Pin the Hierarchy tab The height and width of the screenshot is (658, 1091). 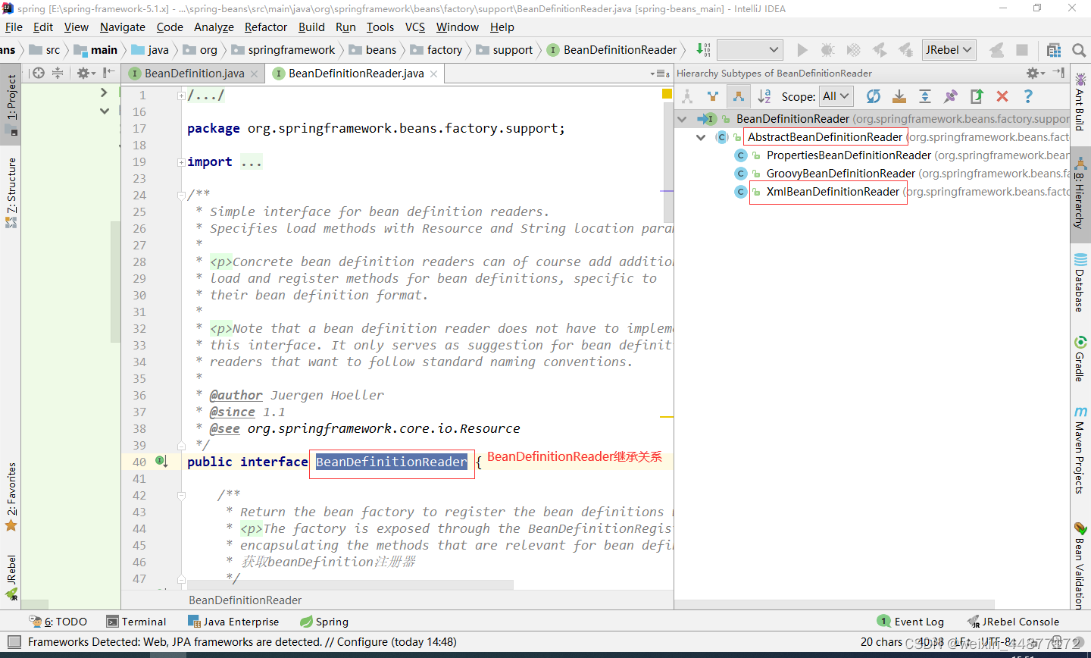tap(951, 96)
